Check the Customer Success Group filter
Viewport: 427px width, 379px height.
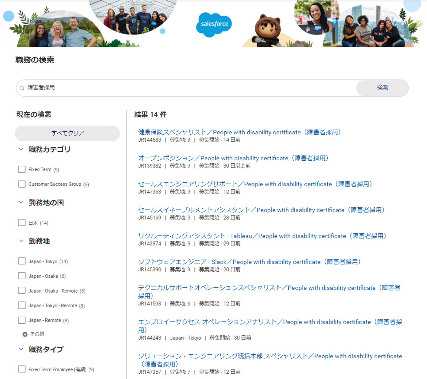coord(22,184)
